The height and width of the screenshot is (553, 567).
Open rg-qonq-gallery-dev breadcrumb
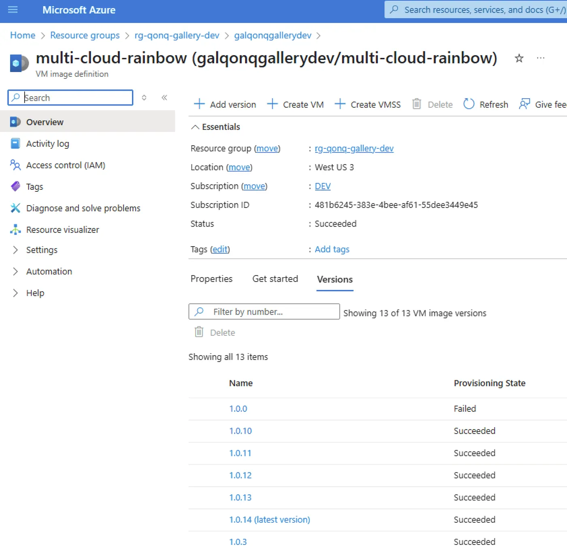click(177, 35)
